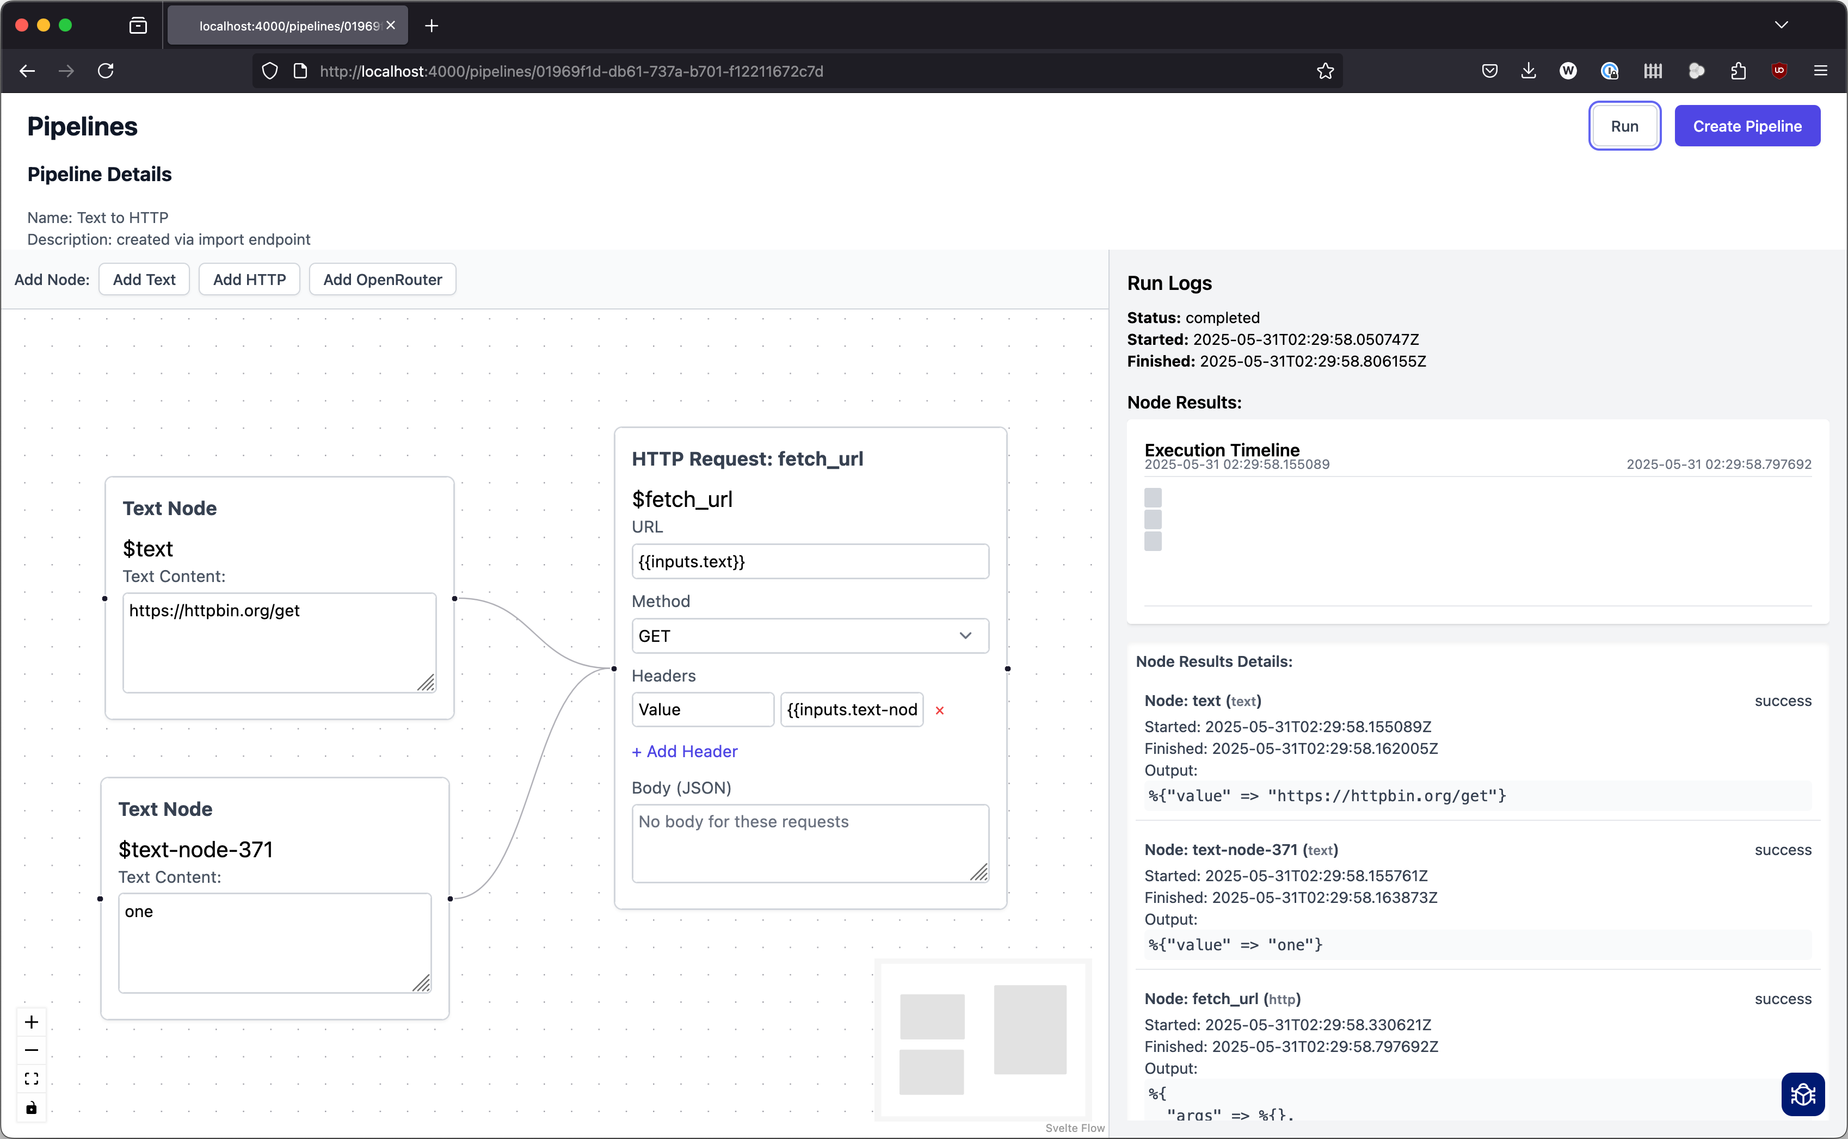Toggle canvas interactivity lock
Screen dimensions: 1848x1139
pyautogui.click(x=32, y=1107)
